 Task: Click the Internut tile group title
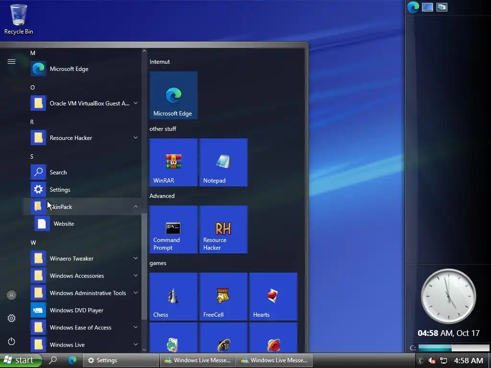click(x=160, y=62)
